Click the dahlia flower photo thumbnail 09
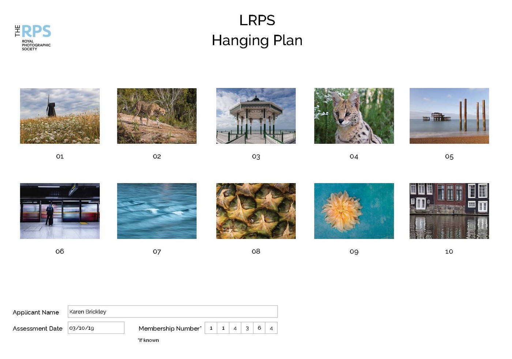This screenshot has height=359, width=512. point(354,211)
